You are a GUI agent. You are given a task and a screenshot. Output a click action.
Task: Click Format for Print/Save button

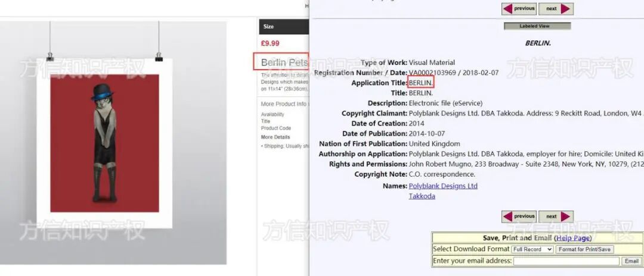(585, 249)
